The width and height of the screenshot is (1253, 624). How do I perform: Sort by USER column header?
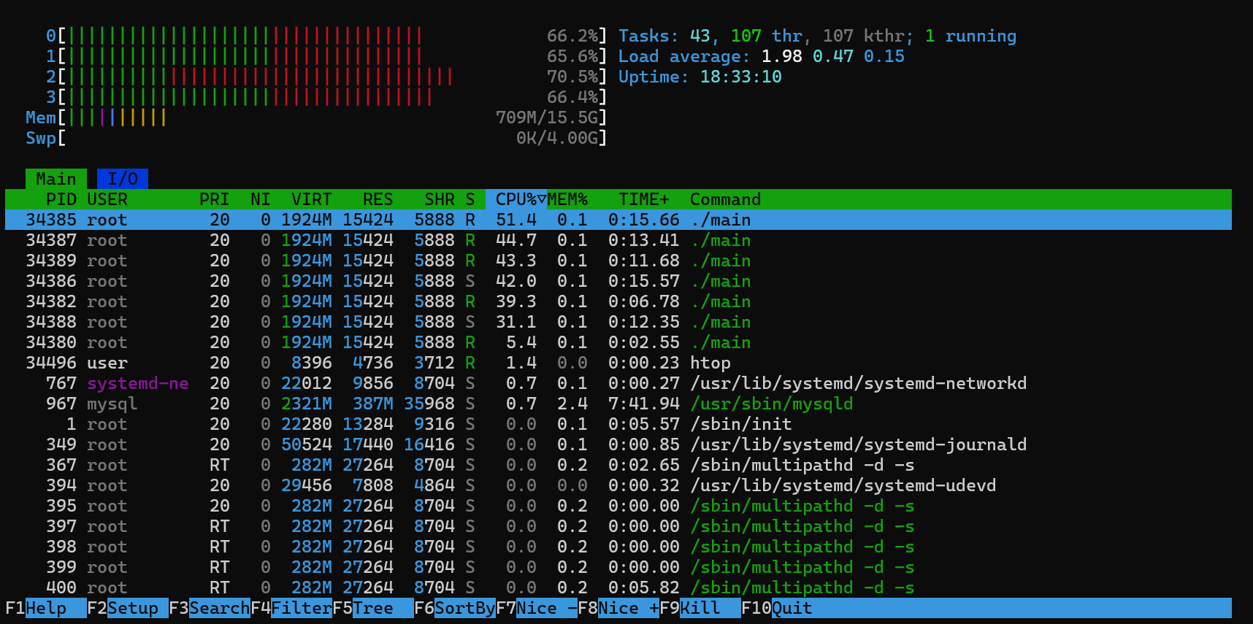(x=107, y=199)
